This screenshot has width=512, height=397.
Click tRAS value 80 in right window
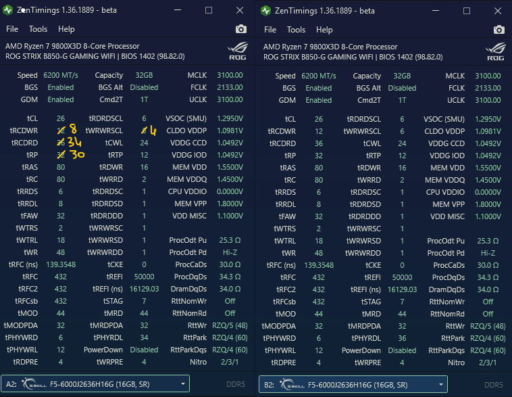(x=319, y=168)
